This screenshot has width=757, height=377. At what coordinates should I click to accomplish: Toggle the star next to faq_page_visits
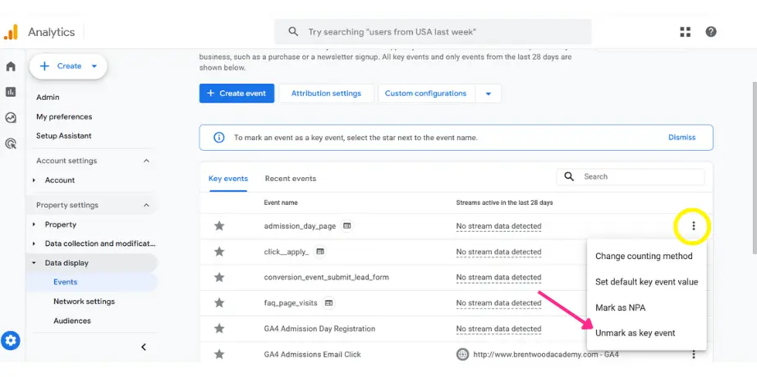tap(219, 303)
